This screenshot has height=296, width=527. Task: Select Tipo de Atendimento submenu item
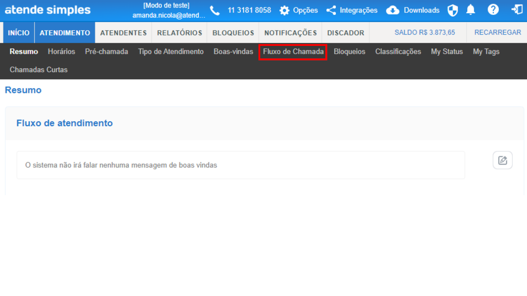tap(171, 52)
